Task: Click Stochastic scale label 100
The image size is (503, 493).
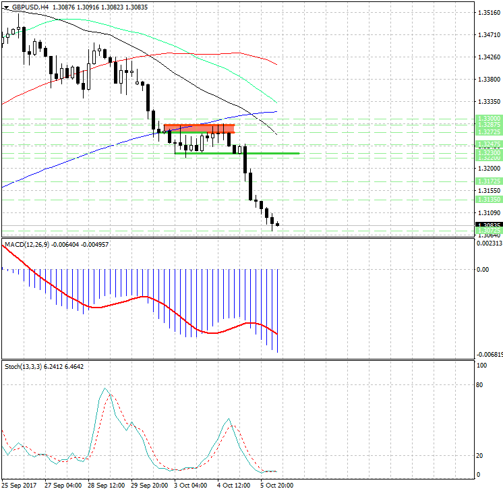Action: click(x=482, y=366)
